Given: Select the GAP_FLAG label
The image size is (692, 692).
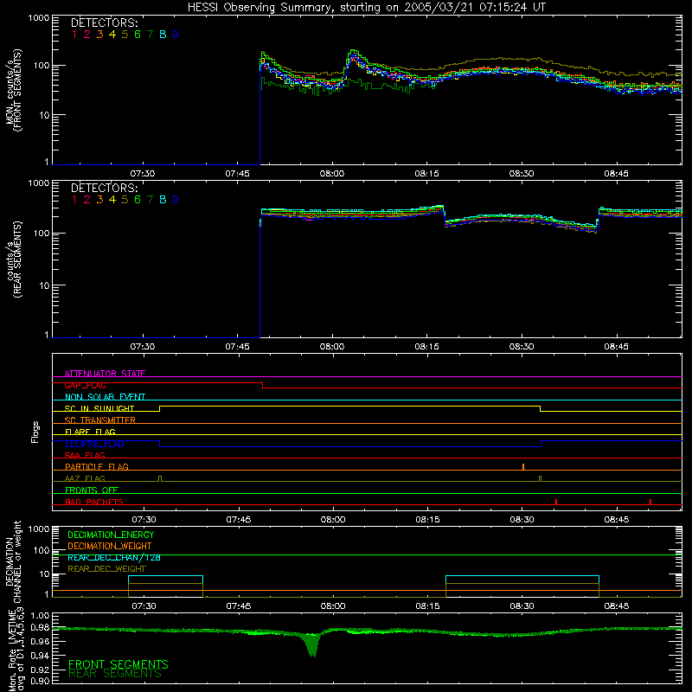Looking at the screenshot, I should [85, 385].
